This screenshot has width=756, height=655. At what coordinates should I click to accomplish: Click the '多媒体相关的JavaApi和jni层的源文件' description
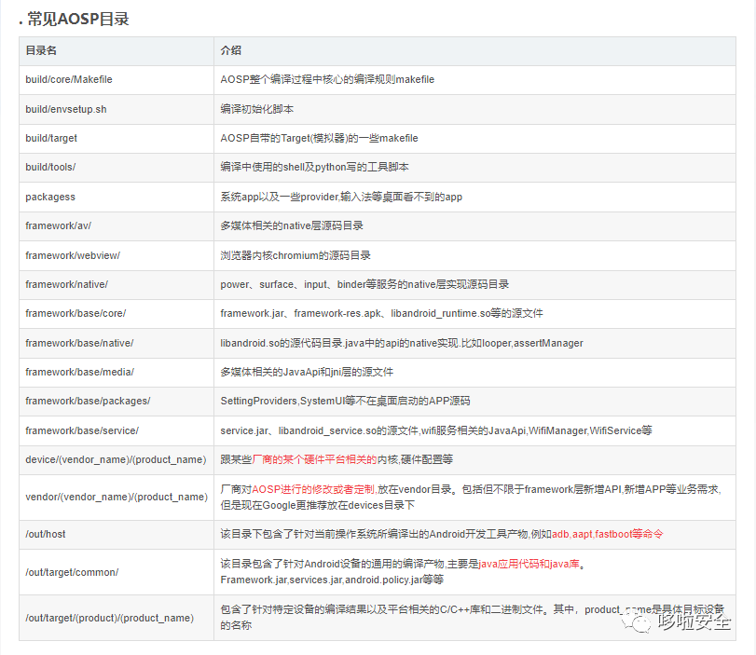[x=307, y=372]
